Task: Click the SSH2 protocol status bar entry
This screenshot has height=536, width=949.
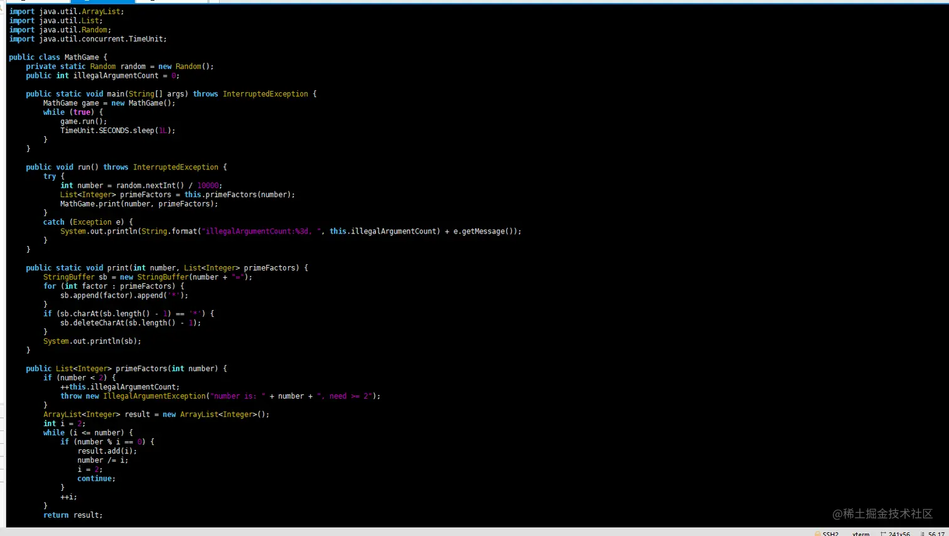Action: pos(826,533)
